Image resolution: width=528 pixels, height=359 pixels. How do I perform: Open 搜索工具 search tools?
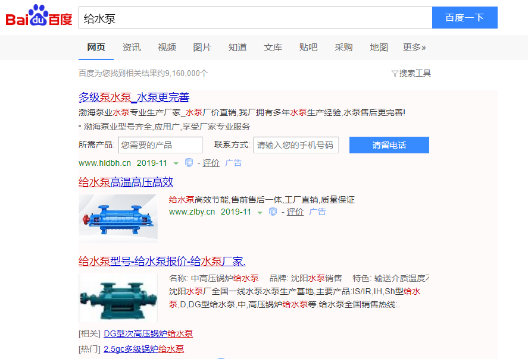coord(415,73)
